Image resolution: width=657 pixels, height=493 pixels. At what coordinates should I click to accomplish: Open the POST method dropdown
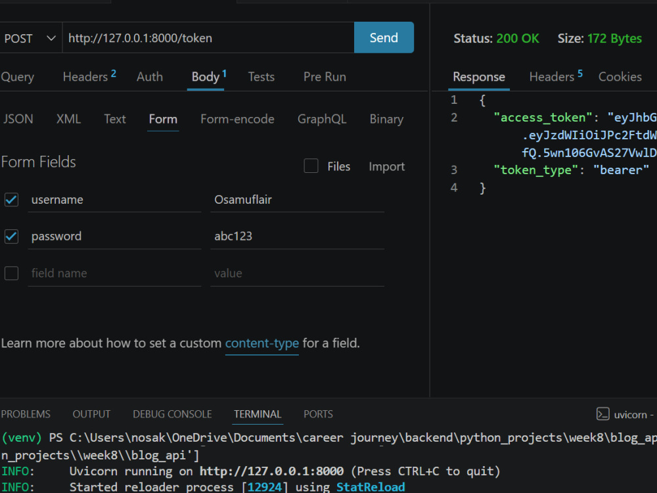[30, 38]
